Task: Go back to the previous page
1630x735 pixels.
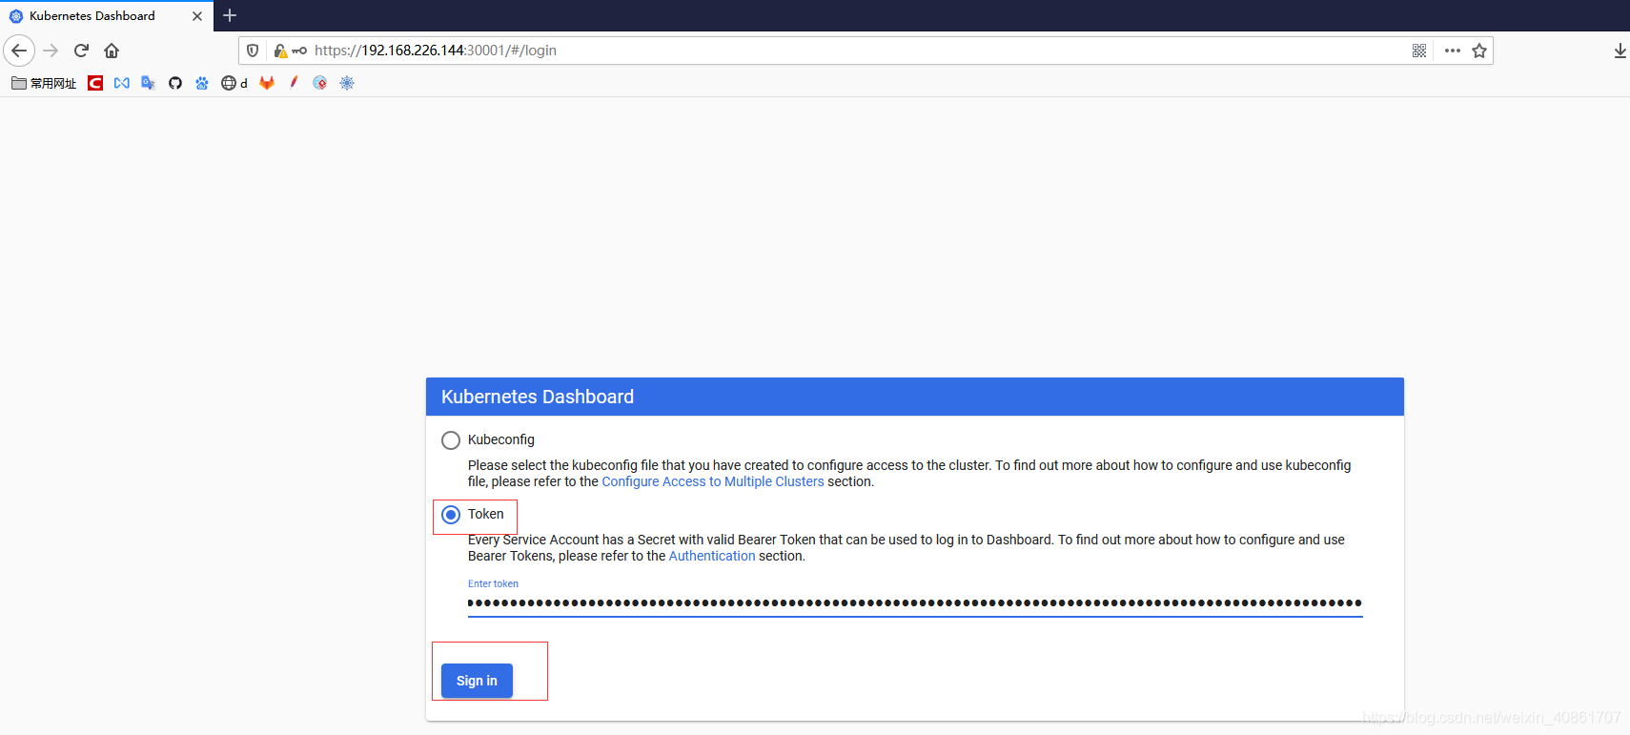Action: click(19, 51)
